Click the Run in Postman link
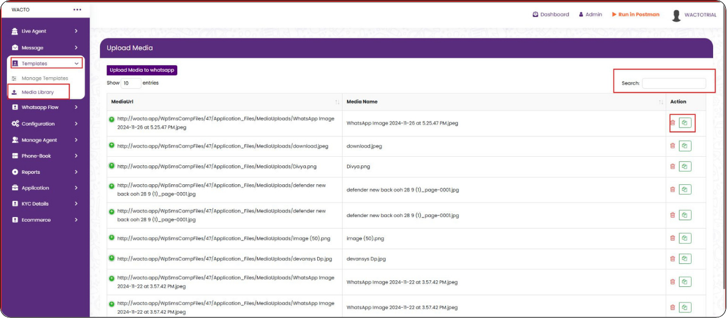The width and height of the screenshot is (727, 318). (636, 15)
